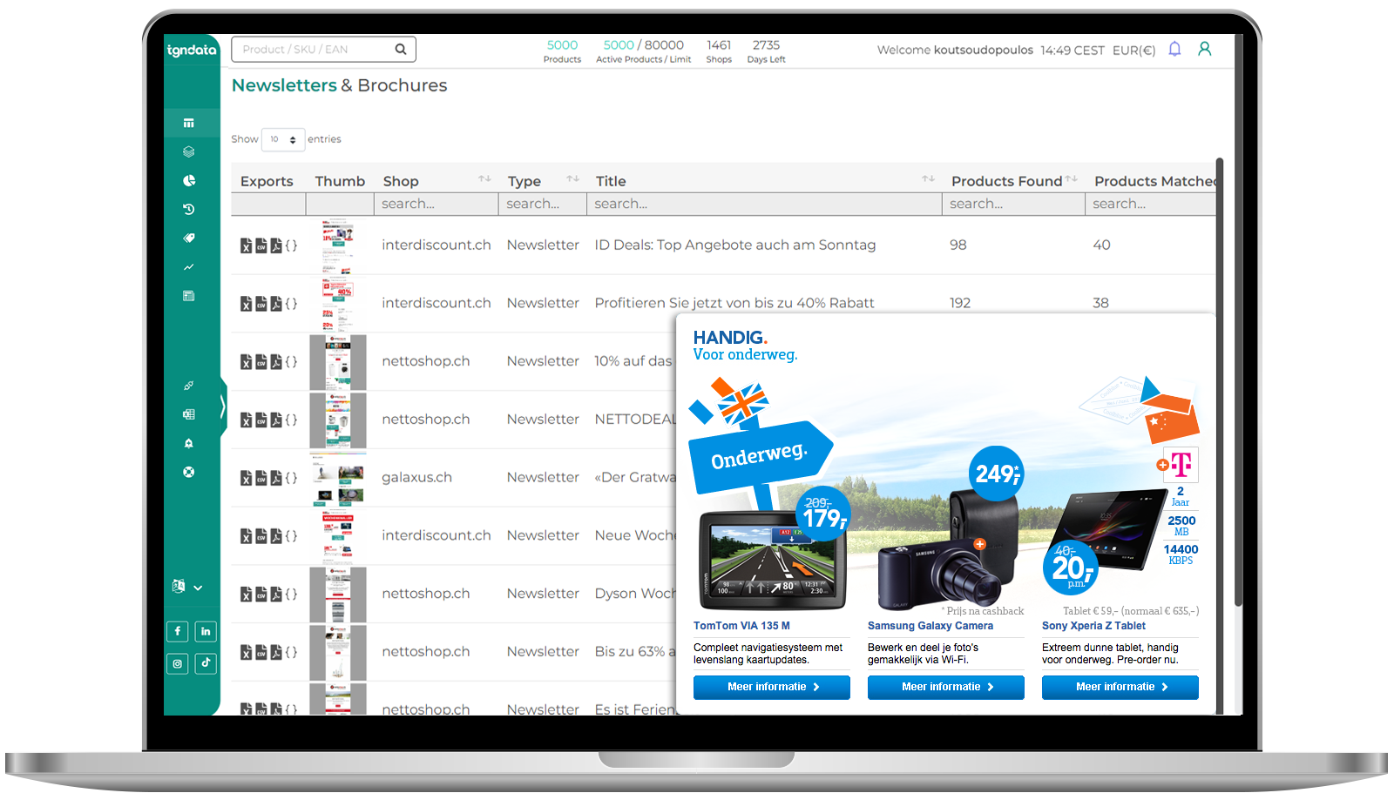This screenshot has height=793, width=1394.
Task: Select title ID Deals: Top Angebote auch am Sonntag
Action: coord(735,245)
